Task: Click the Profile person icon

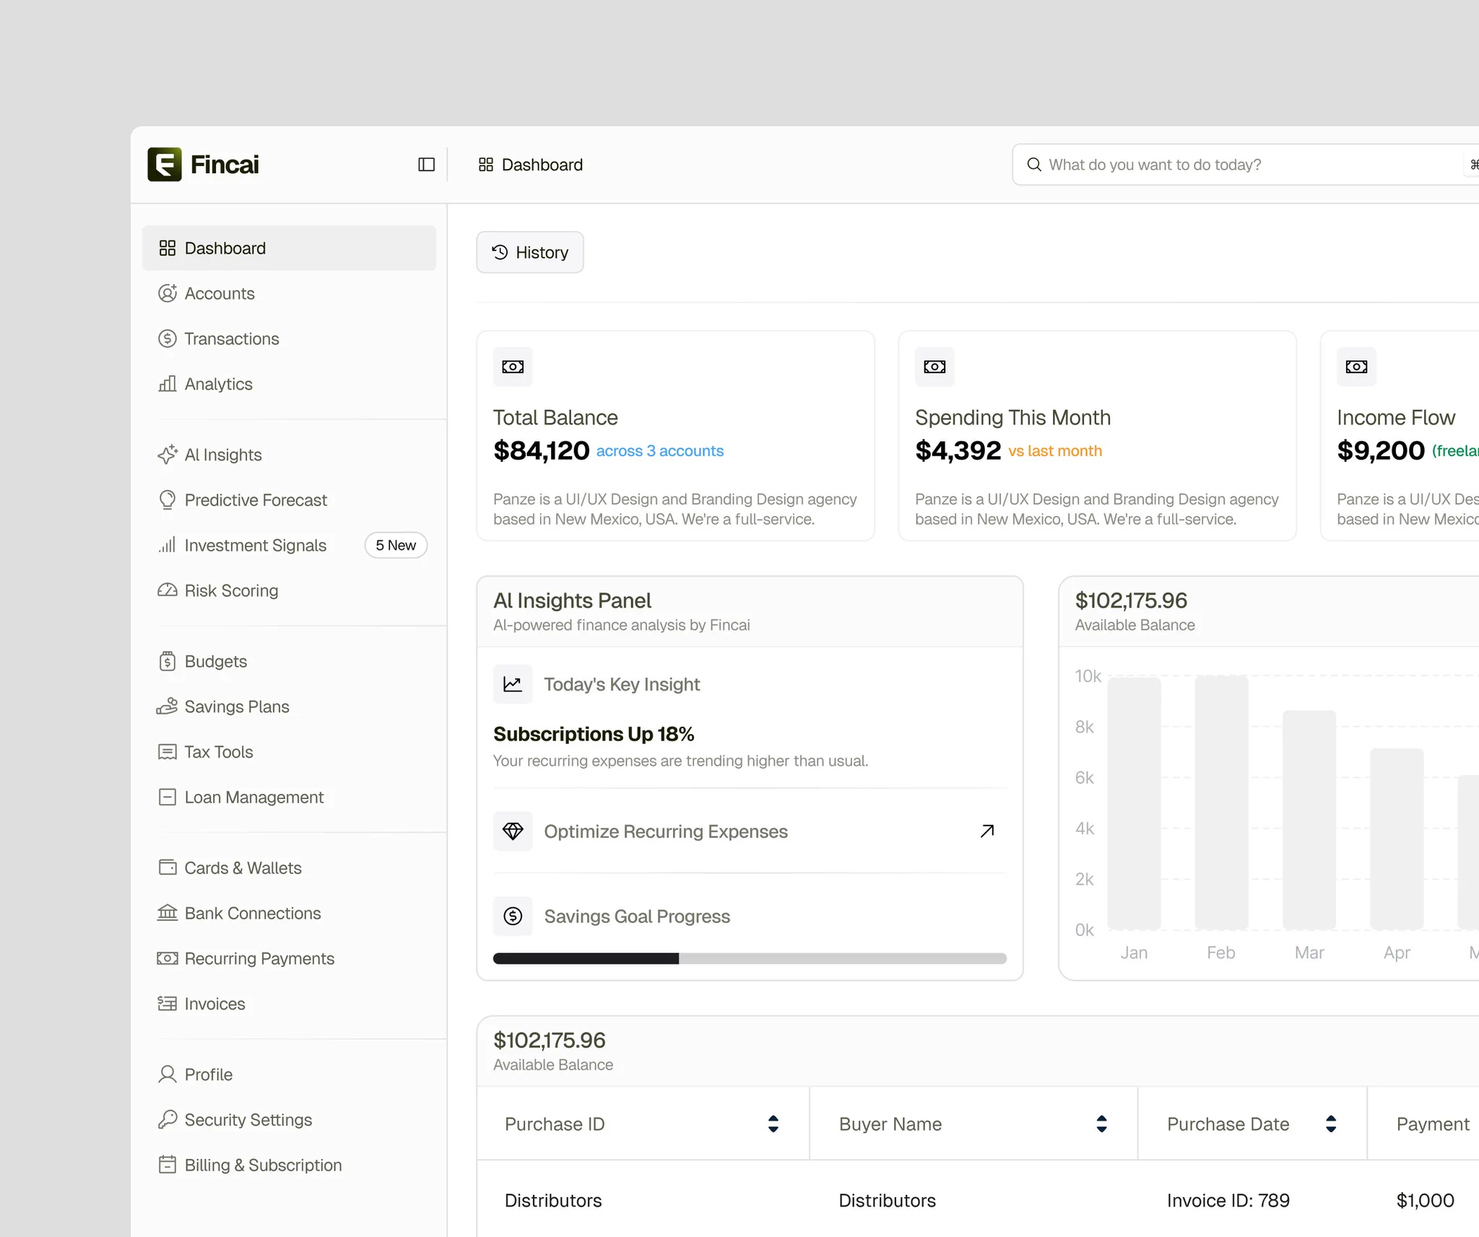Action: click(168, 1075)
